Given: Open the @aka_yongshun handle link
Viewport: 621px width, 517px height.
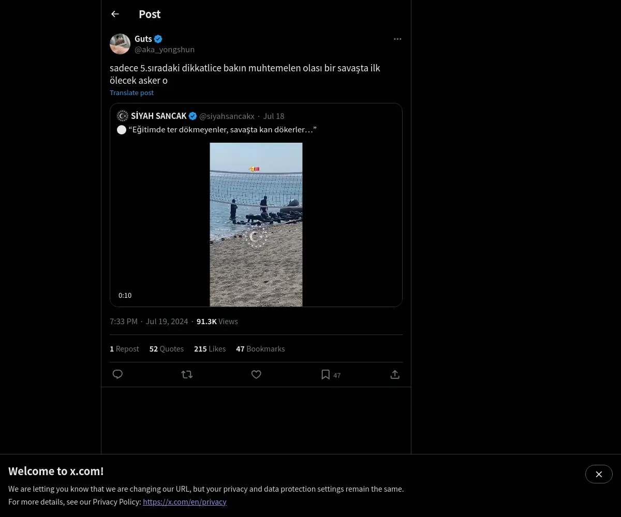Looking at the screenshot, I should [165, 50].
